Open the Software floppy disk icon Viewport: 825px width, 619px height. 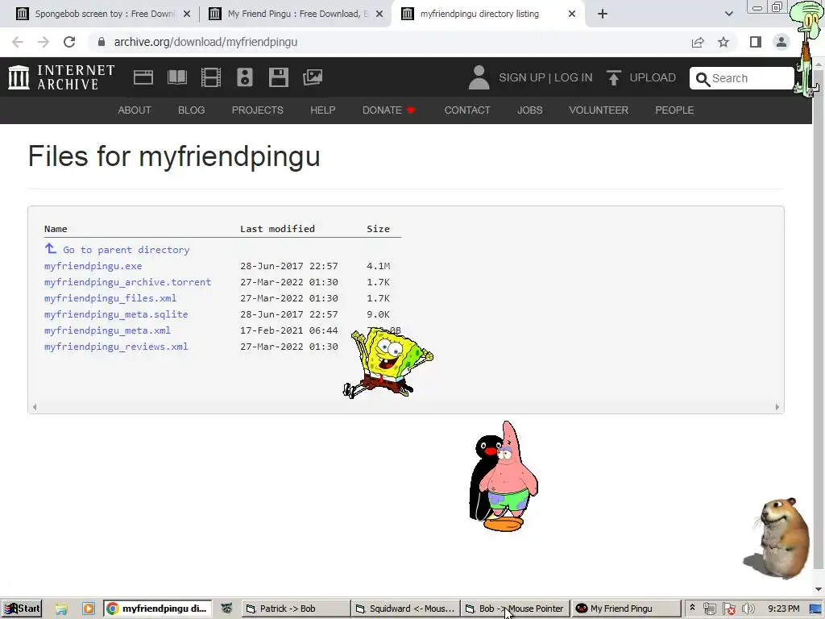click(x=278, y=77)
